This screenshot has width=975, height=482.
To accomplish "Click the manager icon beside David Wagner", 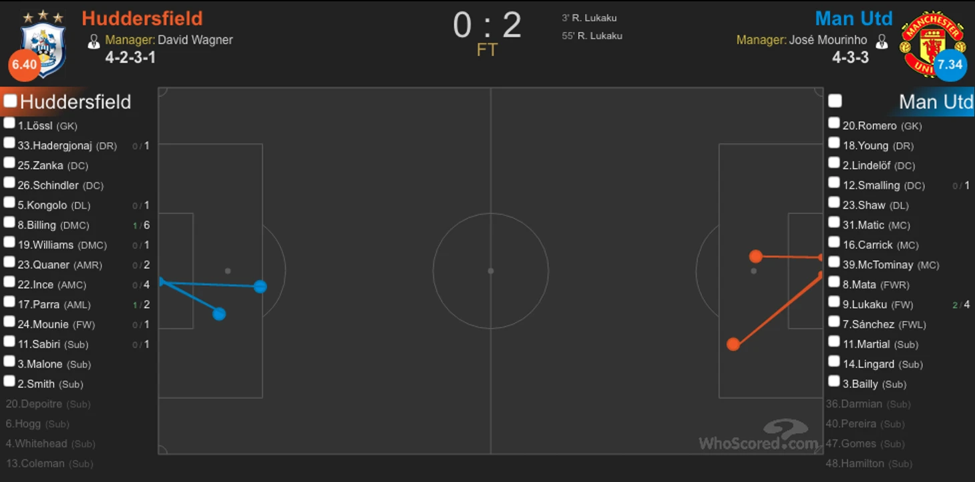I will pos(93,41).
